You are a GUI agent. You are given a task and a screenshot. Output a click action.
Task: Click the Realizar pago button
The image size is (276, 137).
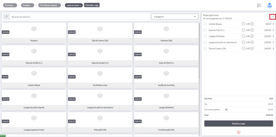(238, 124)
